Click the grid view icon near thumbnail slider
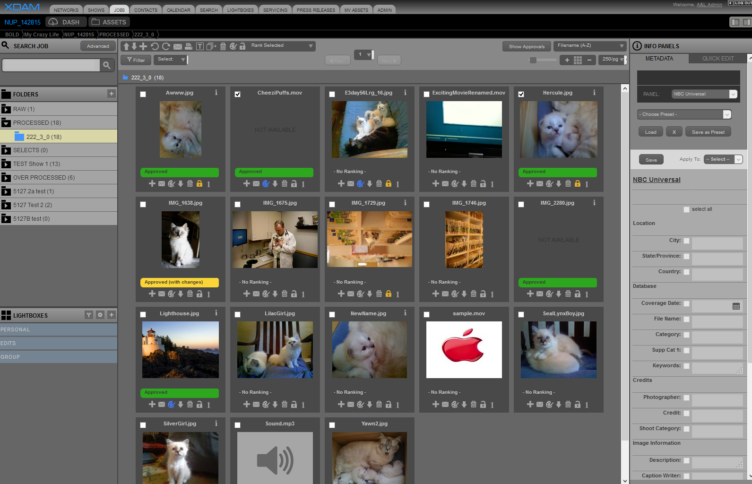This screenshot has height=484, width=752. click(x=578, y=60)
